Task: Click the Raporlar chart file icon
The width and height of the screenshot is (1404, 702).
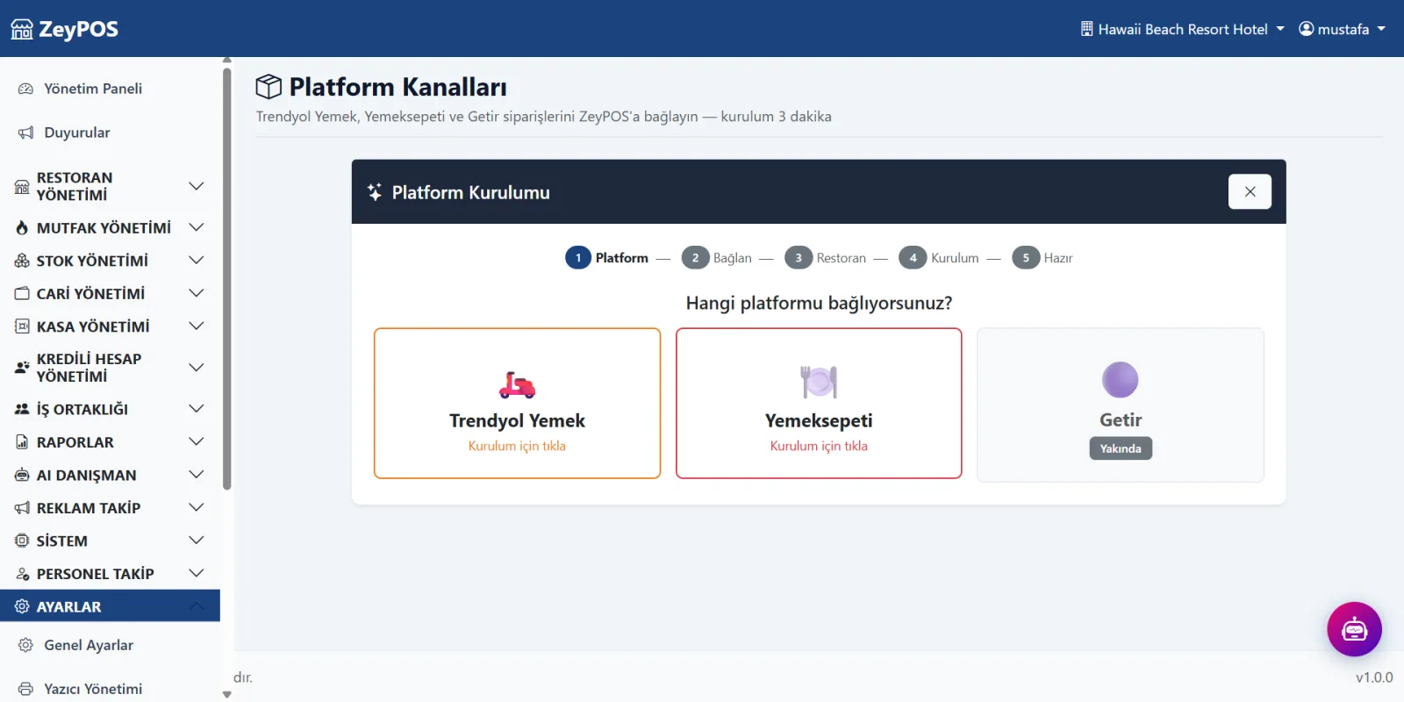Action: coord(22,442)
